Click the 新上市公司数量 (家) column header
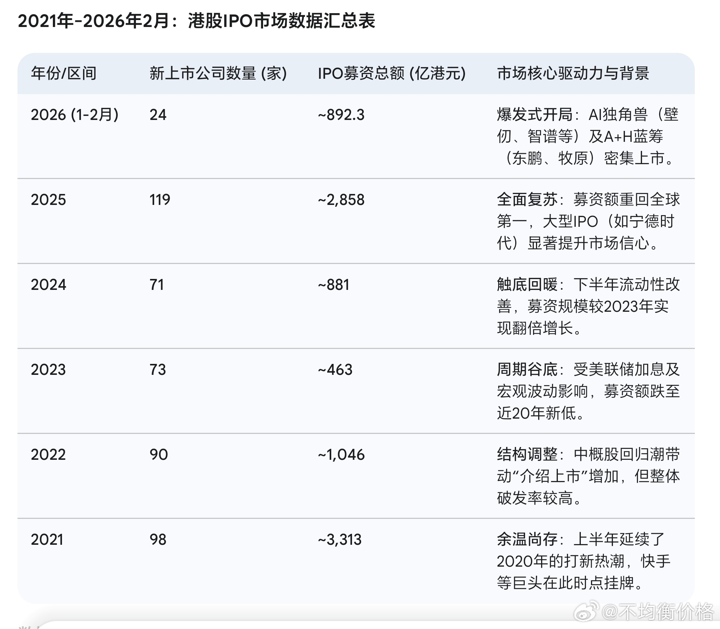The image size is (720, 629). coord(218,73)
